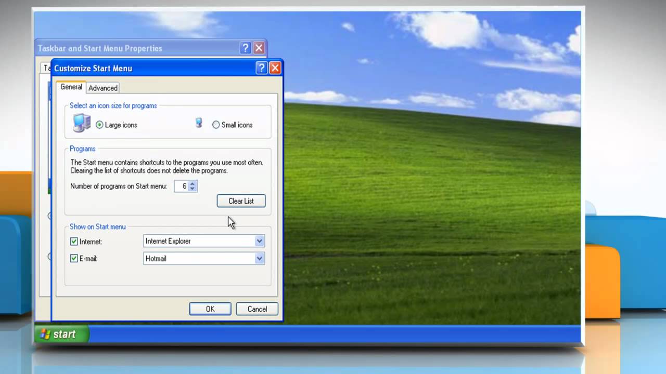Click the large computer icon preview
Viewport: 666px width, 374px height.
point(81,123)
